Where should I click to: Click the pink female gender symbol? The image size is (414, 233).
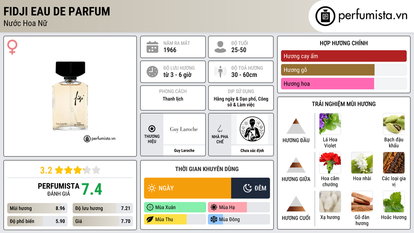point(12,47)
